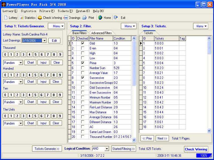214x160 pixels.
Task: Select the Average Value filter name
Action: pyautogui.click(x=98, y=73)
